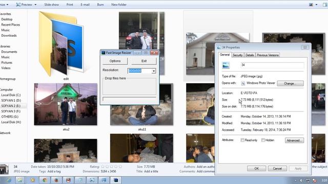Open the Previous Versions tab
Screen dimensions: 328x184
[x=268, y=55]
